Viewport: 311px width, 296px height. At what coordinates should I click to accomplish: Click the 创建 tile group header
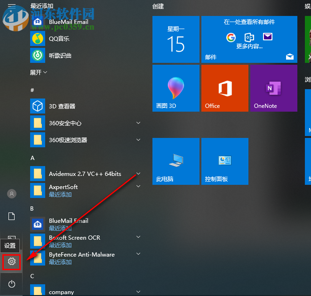pos(158,7)
